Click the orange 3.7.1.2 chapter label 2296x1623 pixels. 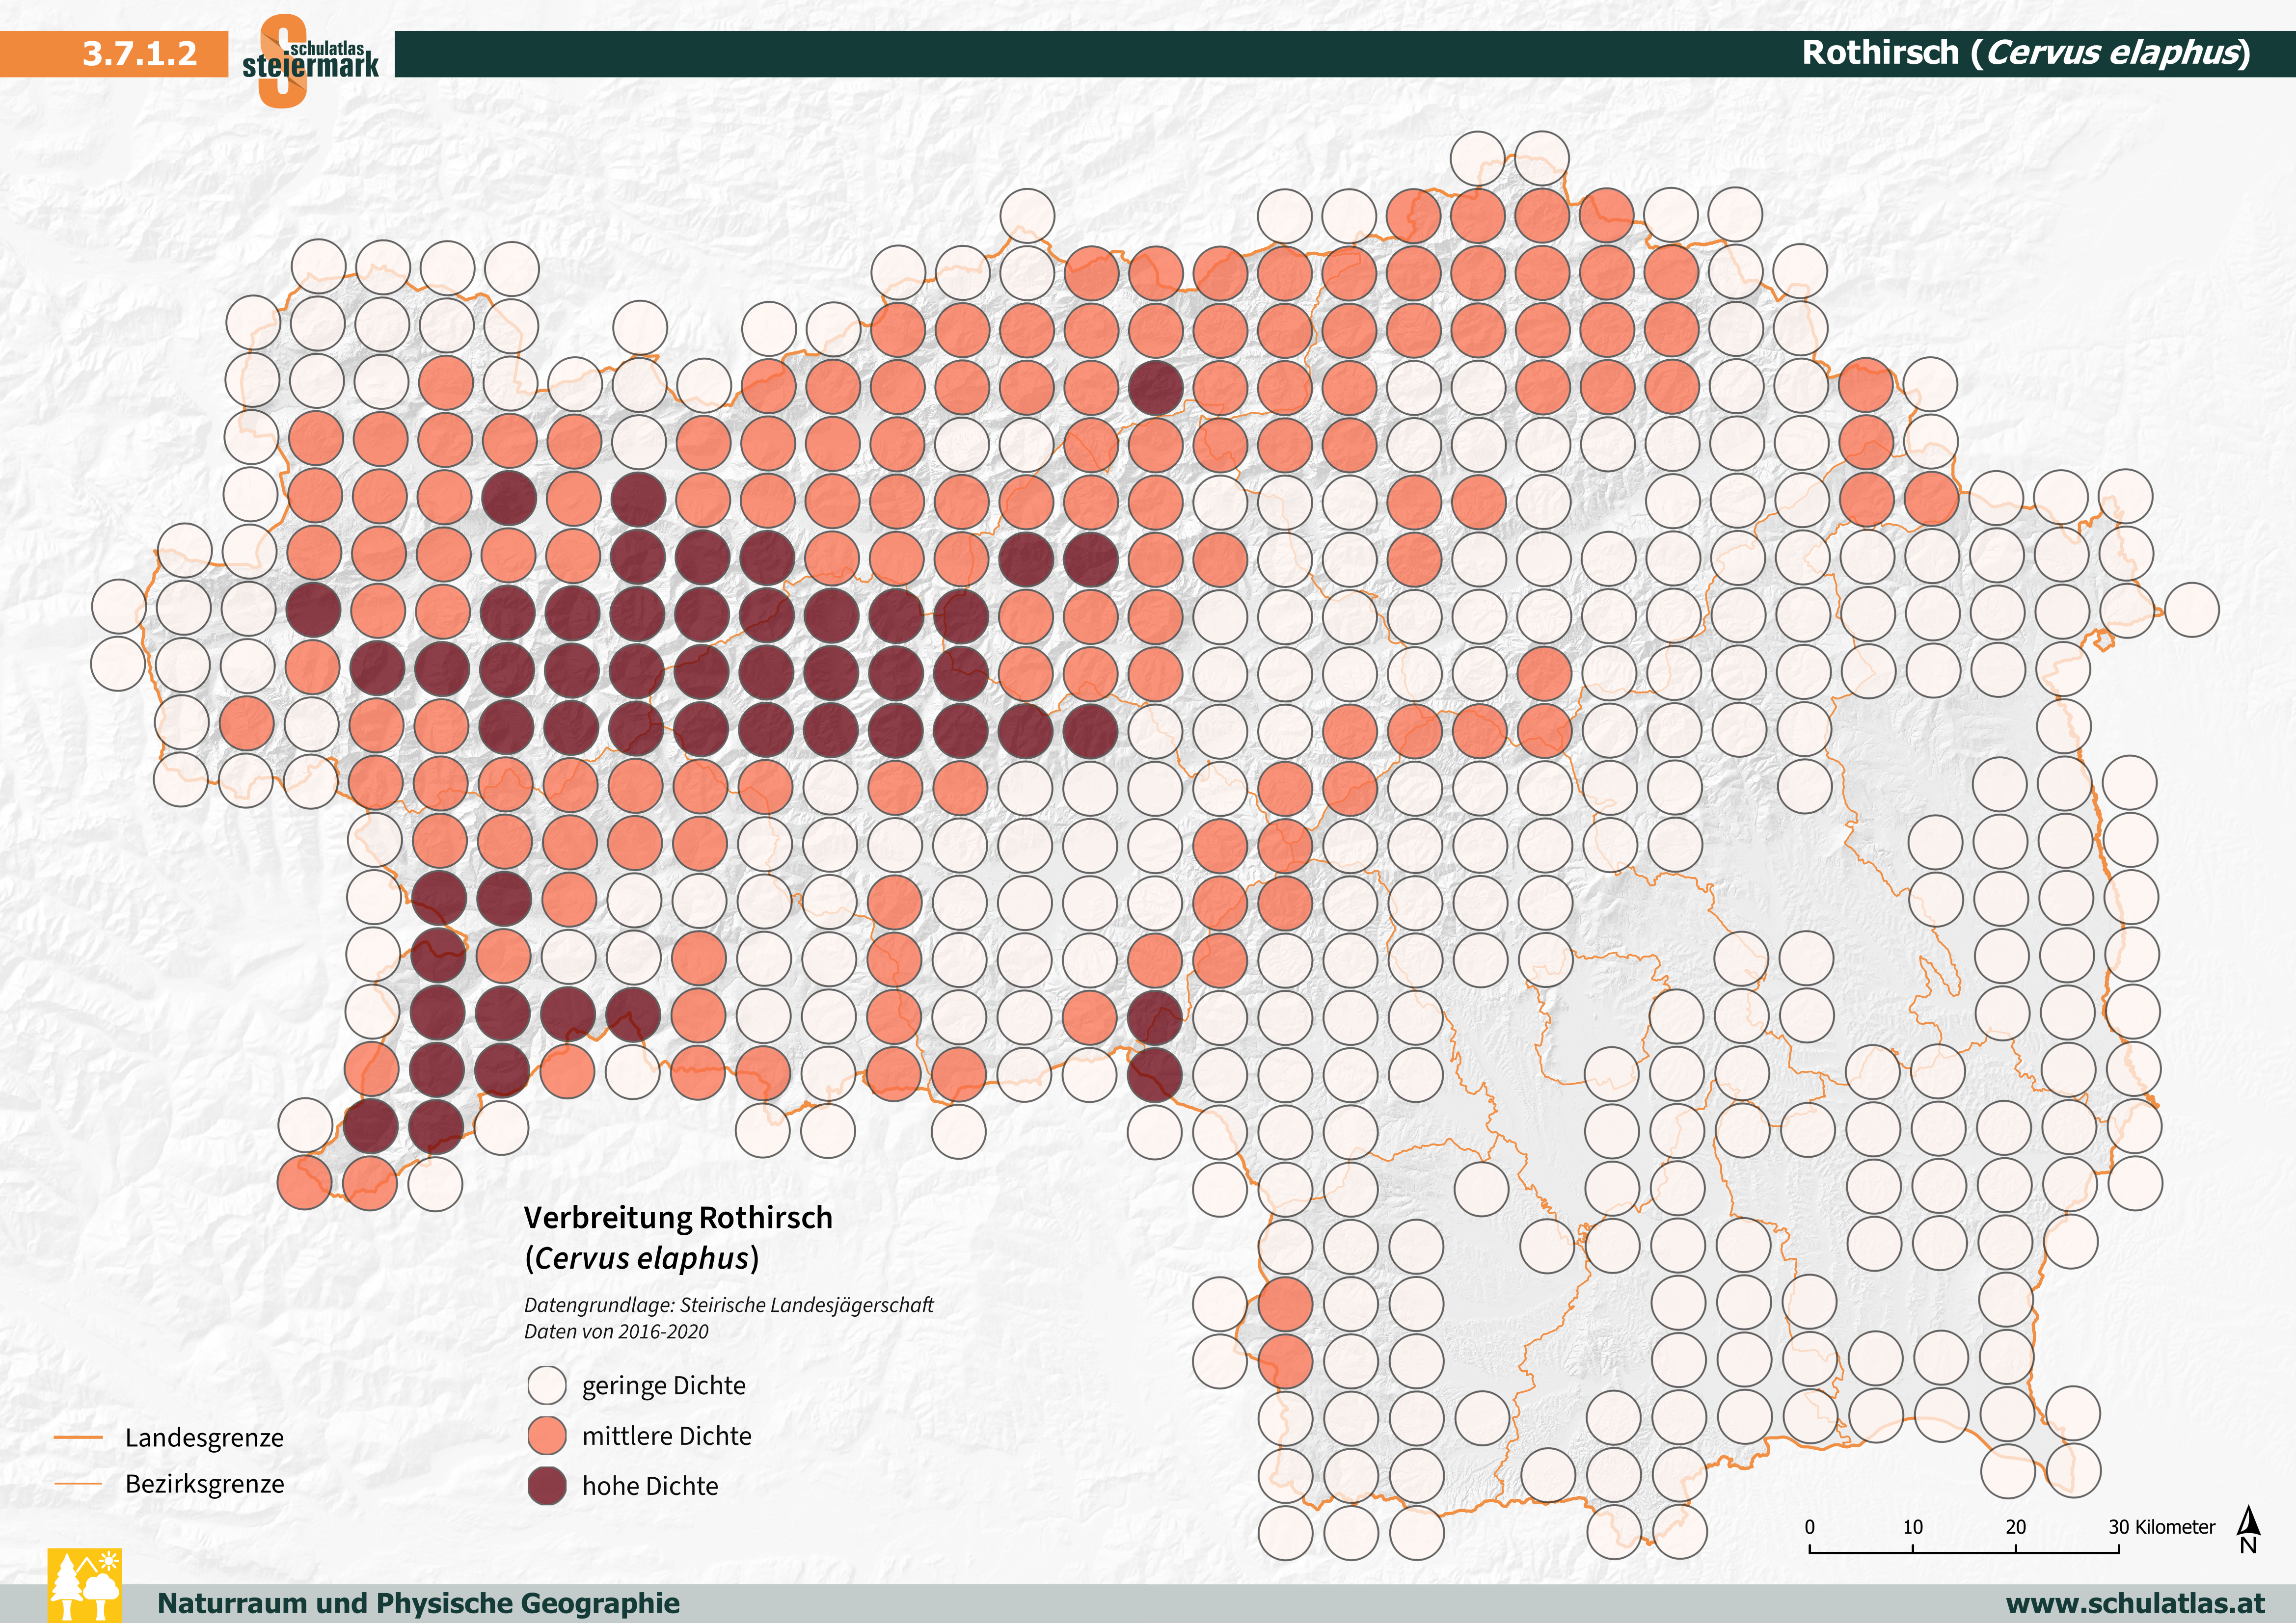tap(139, 53)
